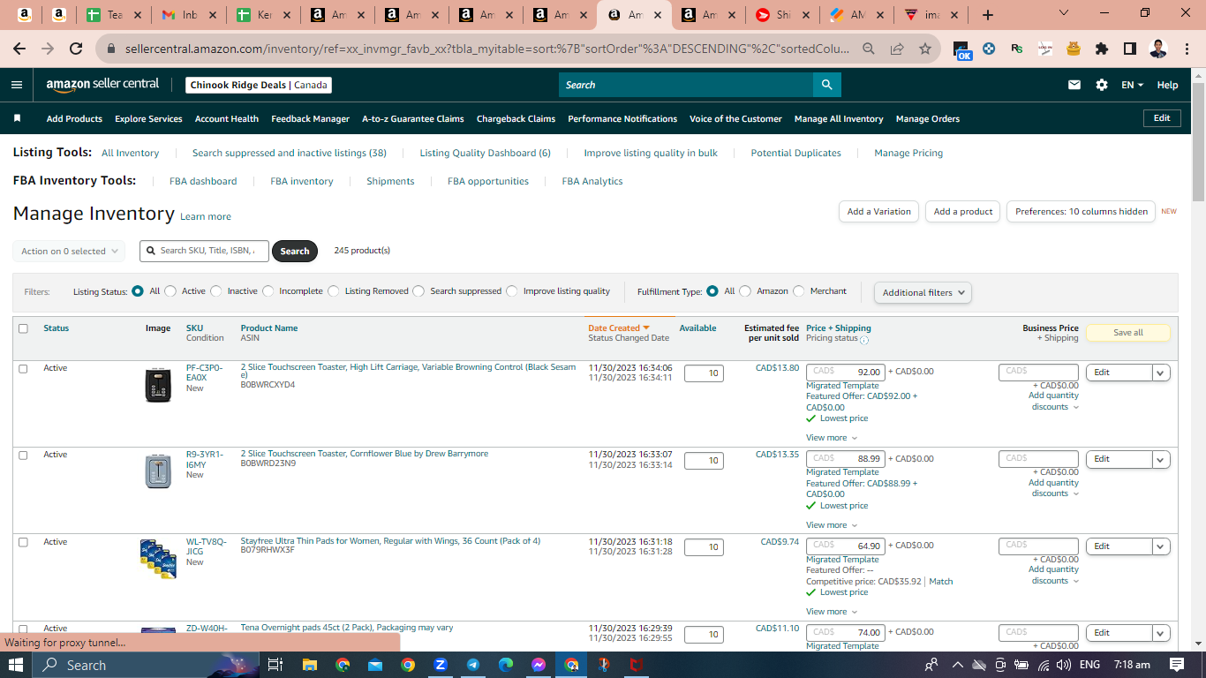Click the Preferences: 10 columns hidden button
1206x678 pixels.
pyautogui.click(x=1082, y=212)
